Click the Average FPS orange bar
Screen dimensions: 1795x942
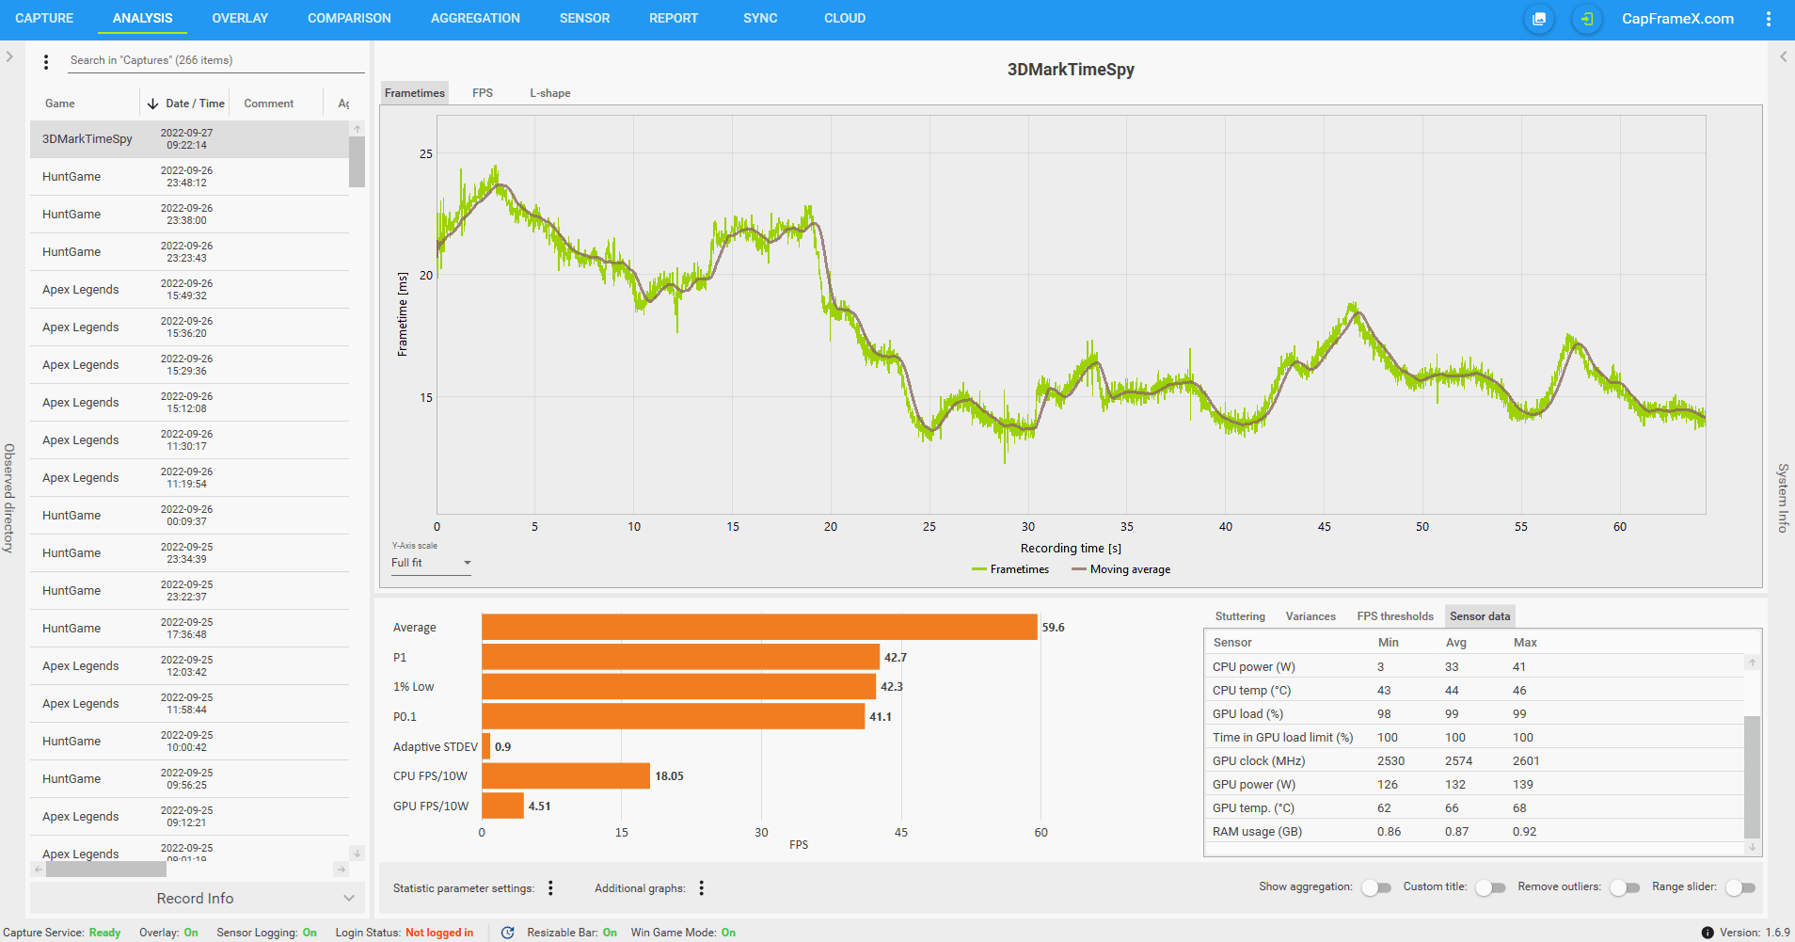click(759, 628)
